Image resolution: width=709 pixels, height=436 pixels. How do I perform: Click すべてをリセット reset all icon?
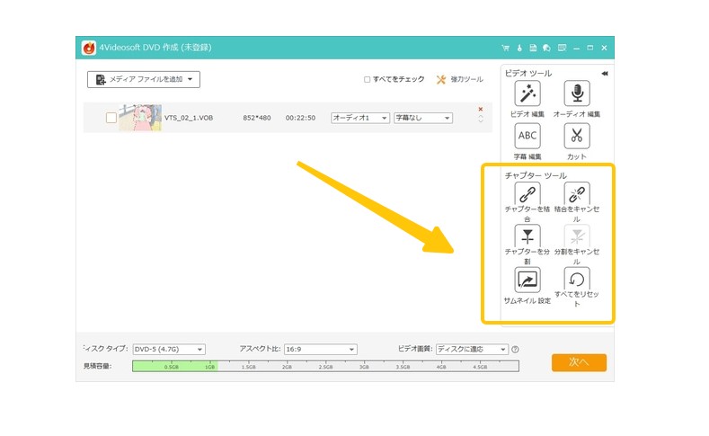click(x=576, y=280)
